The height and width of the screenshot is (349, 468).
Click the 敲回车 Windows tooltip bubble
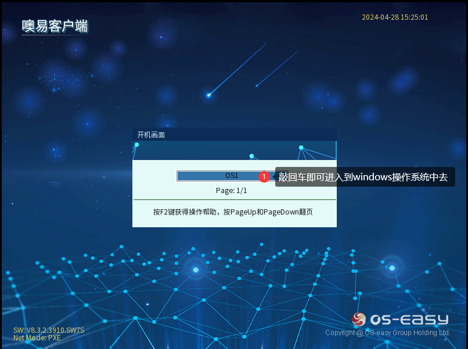(x=365, y=177)
